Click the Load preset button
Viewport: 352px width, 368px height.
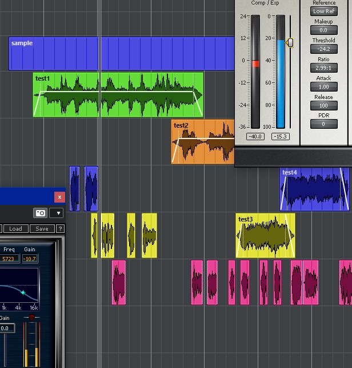point(15,228)
